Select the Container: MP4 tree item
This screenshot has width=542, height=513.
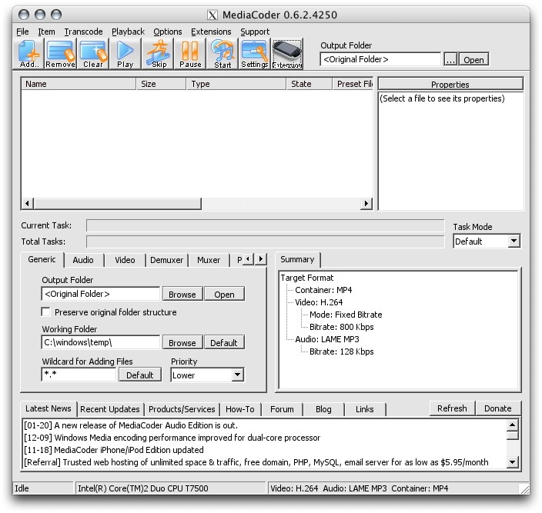[x=323, y=290]
